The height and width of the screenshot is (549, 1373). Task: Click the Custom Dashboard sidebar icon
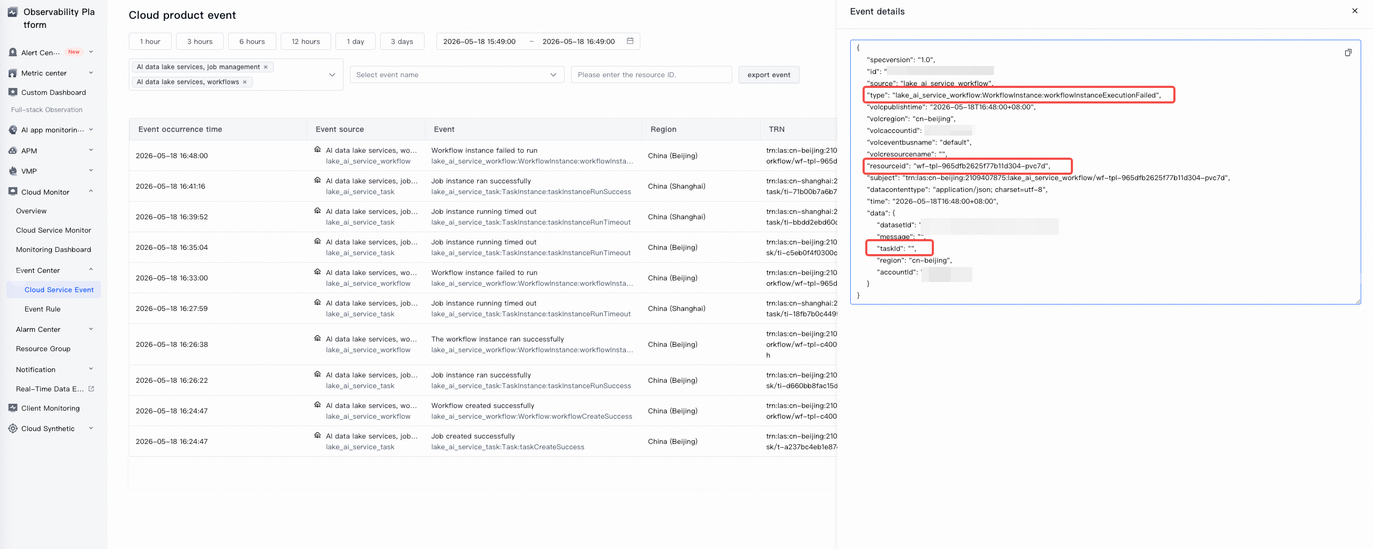[13, 92]
